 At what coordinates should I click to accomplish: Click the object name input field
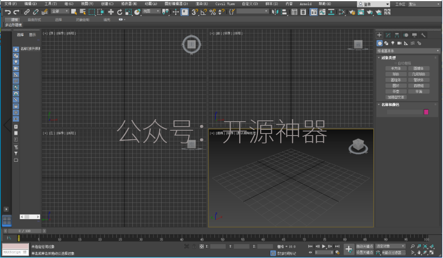[x=405, y=112]
